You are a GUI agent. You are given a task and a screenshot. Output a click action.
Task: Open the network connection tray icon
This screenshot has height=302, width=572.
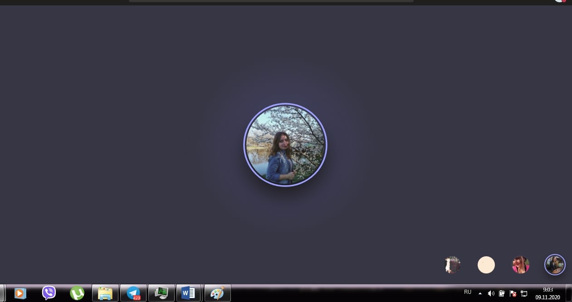[524, 293]
